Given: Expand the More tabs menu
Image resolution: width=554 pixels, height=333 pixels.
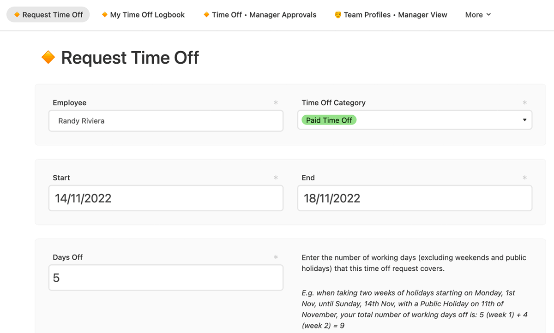Looking at the screenshot, I should [478, 15].
